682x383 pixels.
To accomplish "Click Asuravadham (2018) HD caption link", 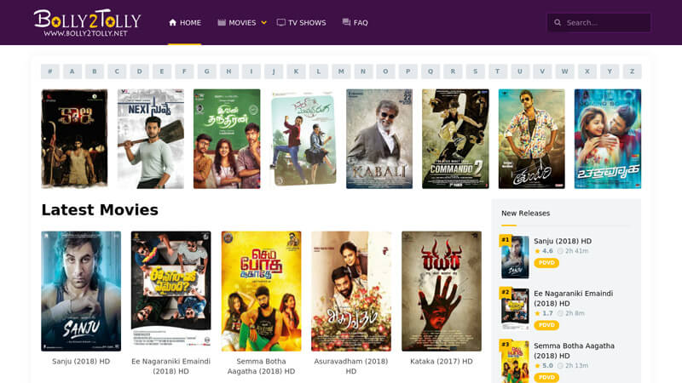I will pyautogui.click(x=351, y=366).
